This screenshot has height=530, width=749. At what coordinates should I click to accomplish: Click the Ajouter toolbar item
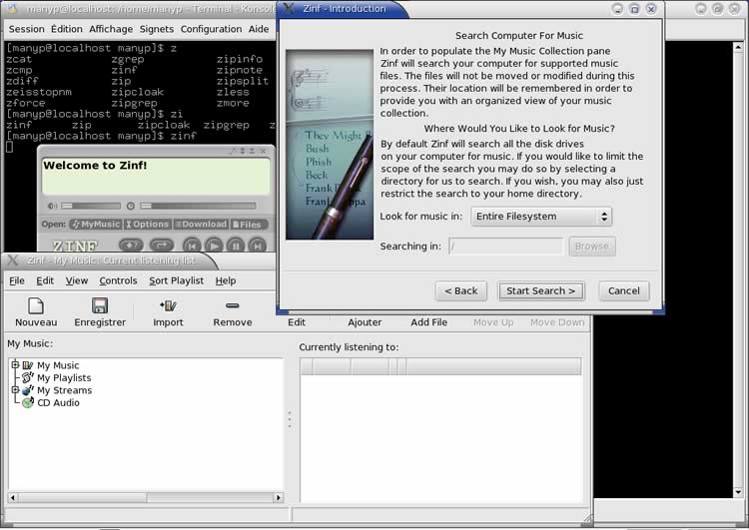(x=365, y=322)
